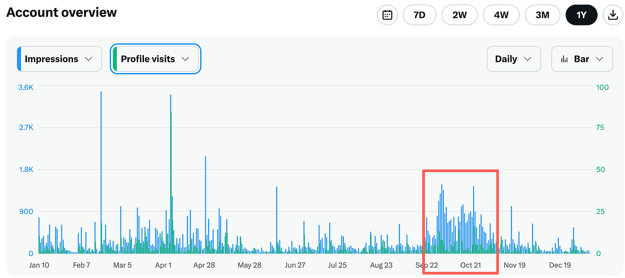This screenshot has height=278, width=625.
Task: Select the 4W time range
Action: pyautogui.click(x=501, y=15)
